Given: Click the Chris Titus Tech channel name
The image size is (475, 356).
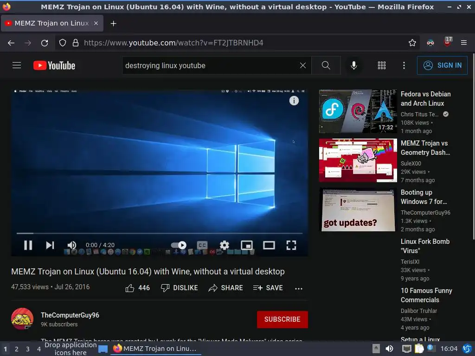Looking at the screenshot, I should [x=419, y=114].
